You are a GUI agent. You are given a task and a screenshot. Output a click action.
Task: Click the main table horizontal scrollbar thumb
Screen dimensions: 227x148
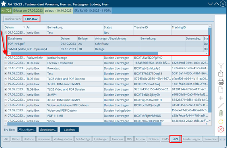[84, 124]
